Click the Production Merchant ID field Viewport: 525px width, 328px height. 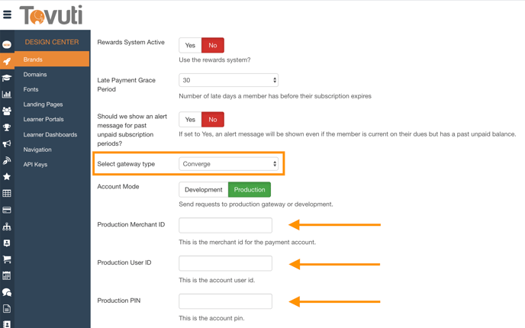tap(225, 225)
